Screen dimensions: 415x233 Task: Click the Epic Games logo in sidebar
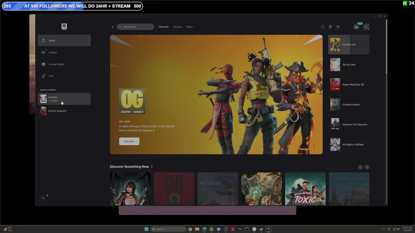[x=64, y=27]
